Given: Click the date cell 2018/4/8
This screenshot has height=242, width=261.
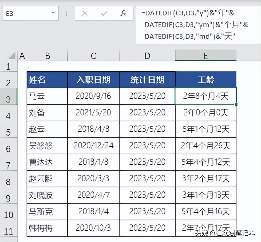Looking at the screenshot, I should (93, 129).
